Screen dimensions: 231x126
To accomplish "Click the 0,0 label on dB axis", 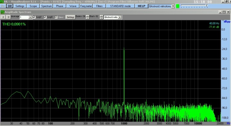I will [223, 29].
